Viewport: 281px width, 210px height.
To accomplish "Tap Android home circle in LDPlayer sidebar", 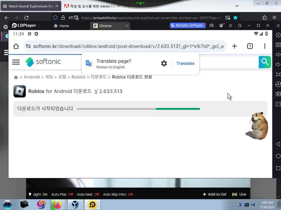I will click(278, 156).
